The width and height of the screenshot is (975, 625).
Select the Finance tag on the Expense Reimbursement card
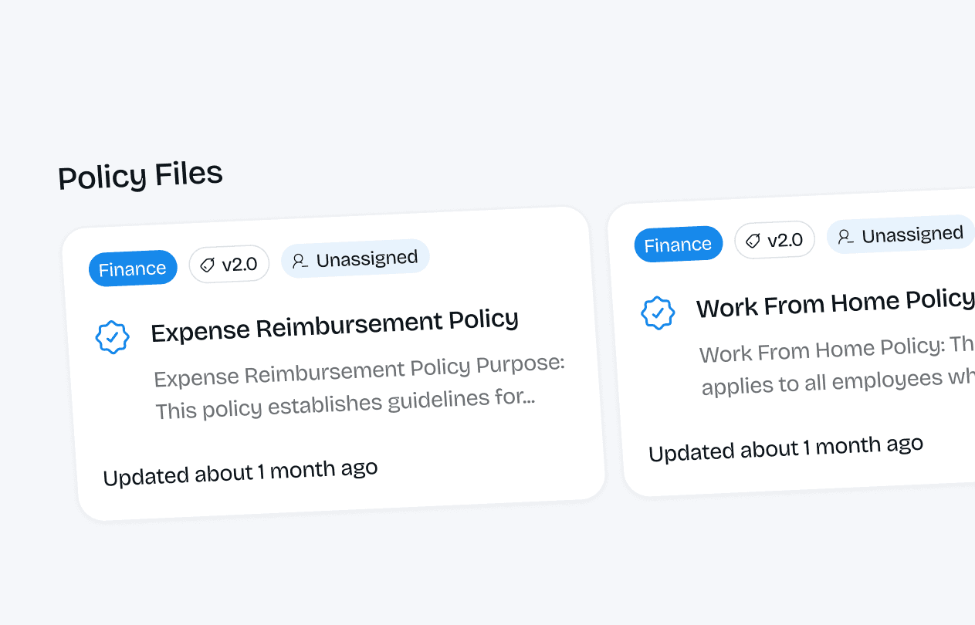coord(133,269)
